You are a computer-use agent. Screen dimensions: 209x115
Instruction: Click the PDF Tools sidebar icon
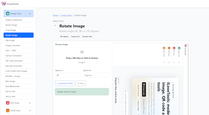(x=8, y=103)
